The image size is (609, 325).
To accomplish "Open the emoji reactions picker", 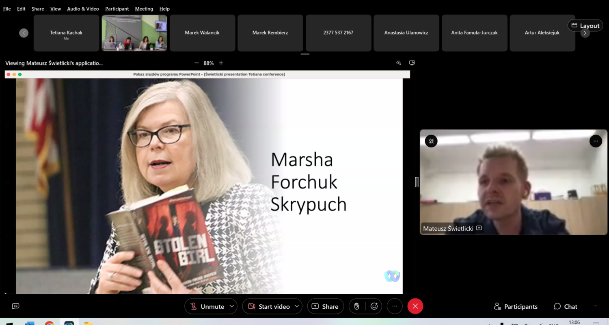I will point(374,306).
